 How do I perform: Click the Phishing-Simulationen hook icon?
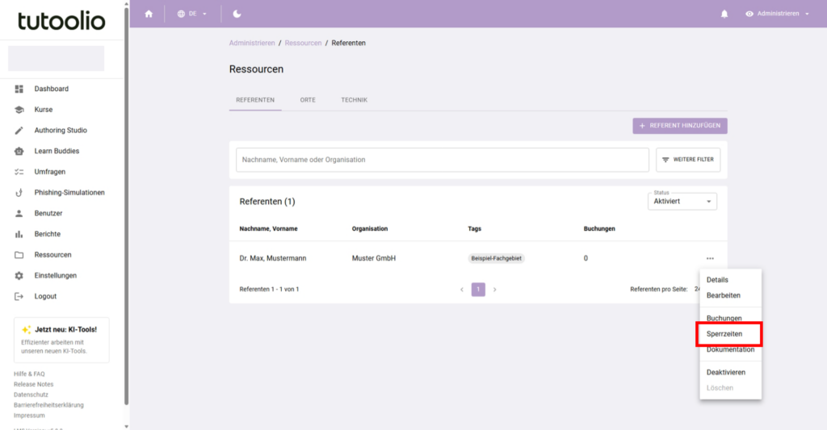[19, 192]
